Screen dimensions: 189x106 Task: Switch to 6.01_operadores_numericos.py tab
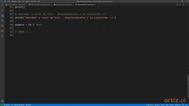point(17,5)
